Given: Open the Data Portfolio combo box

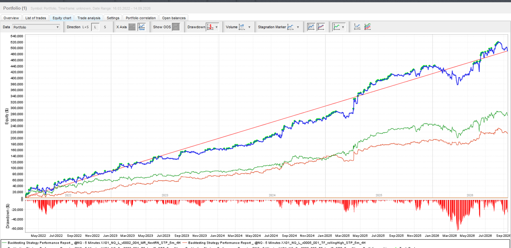Looking at the screenshot, I should tap(36, 27).
